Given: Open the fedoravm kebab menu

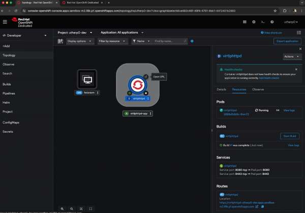Looking at the screenshot, I should click(98, 93).
